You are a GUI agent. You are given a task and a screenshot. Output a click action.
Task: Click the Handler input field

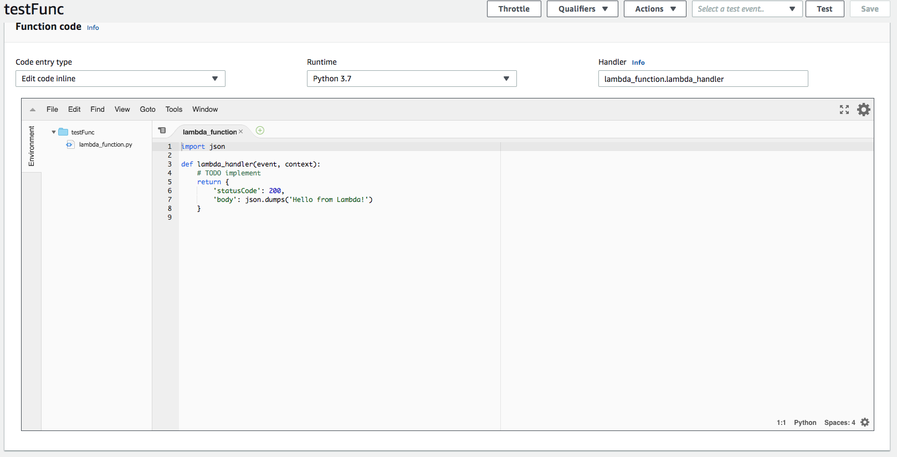(703, 79)
